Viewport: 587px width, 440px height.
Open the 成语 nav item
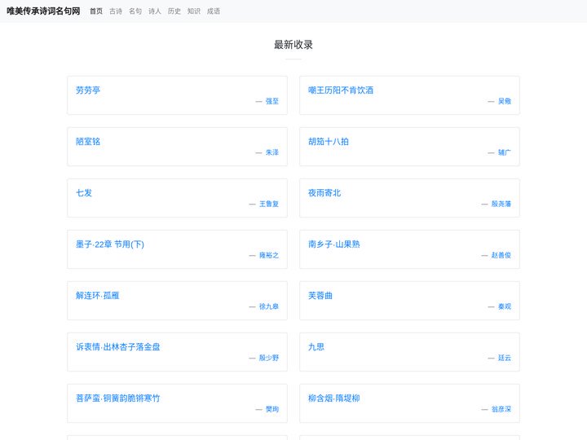tap(214, 11)
